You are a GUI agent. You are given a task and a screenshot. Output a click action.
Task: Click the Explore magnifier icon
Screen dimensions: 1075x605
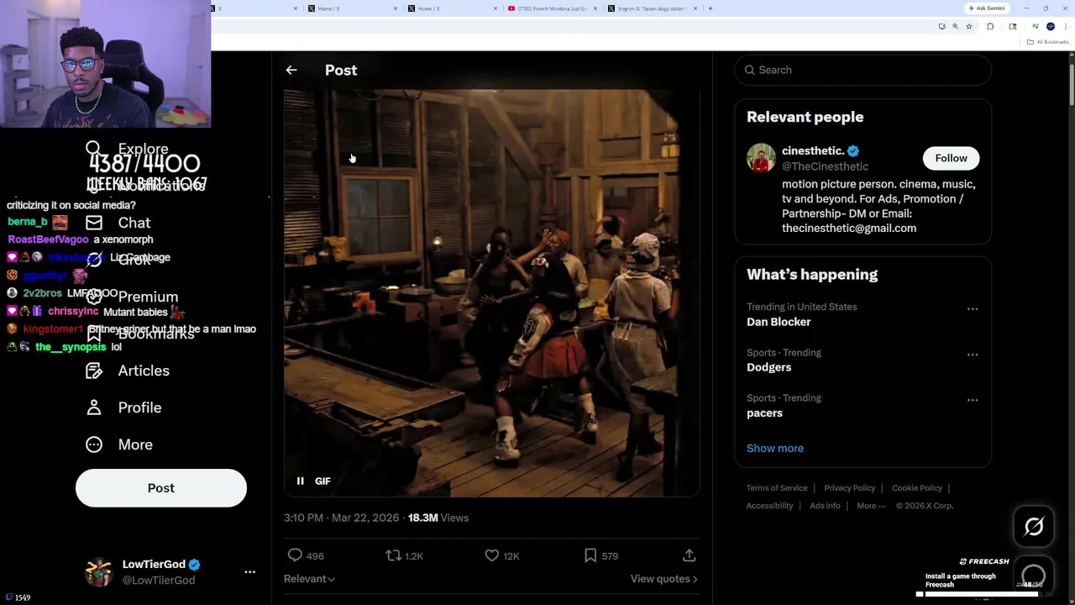(x=93, y=149)
